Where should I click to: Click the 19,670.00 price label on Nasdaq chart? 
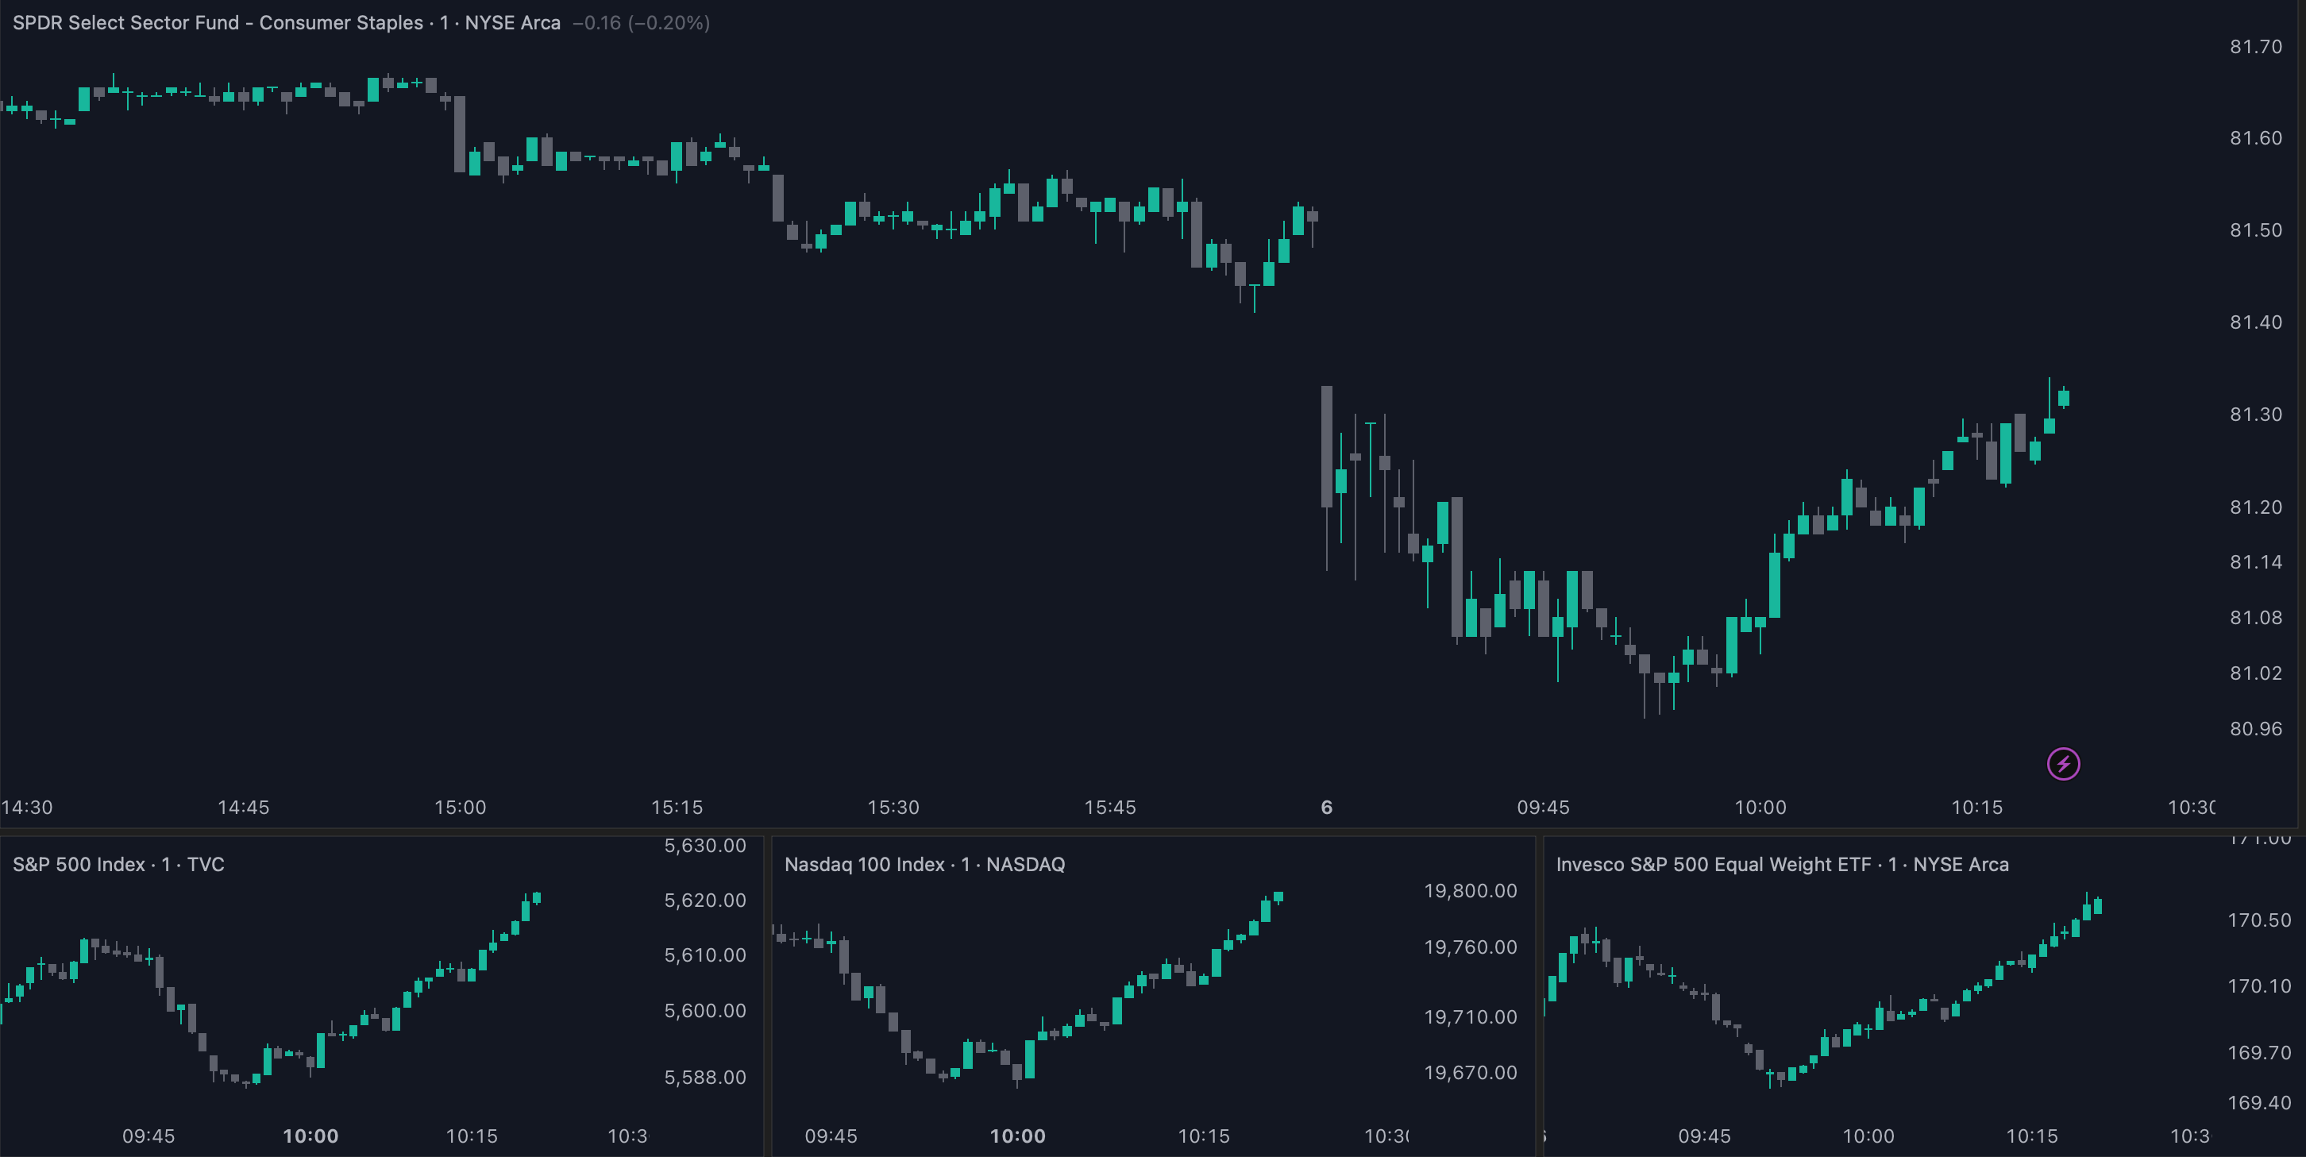[1470, 1073]
